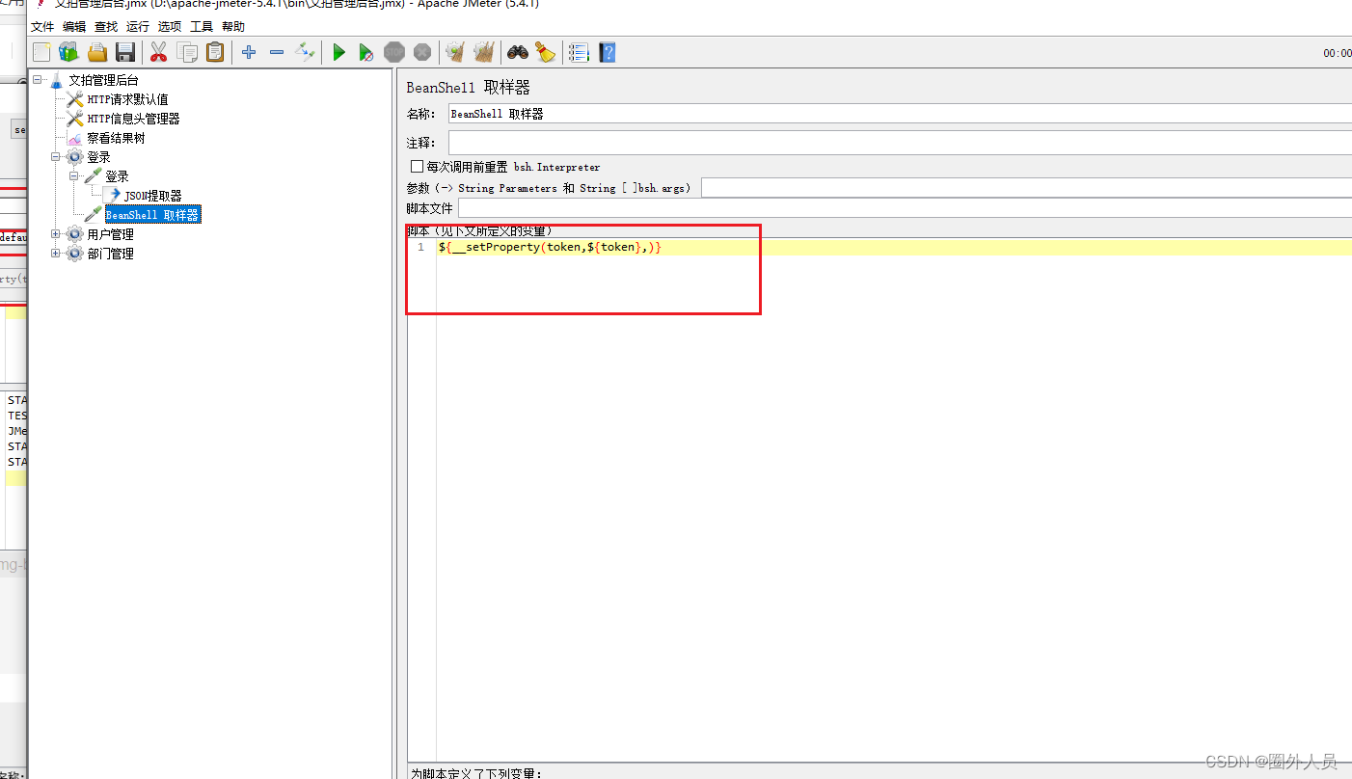Click the 察看结果树 listener icon

75,138
